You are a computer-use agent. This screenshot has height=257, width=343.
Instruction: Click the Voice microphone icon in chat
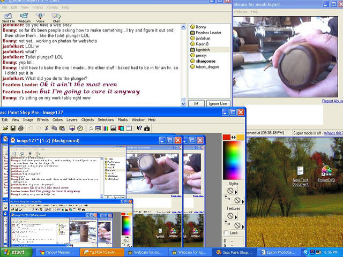click(40, 18)
